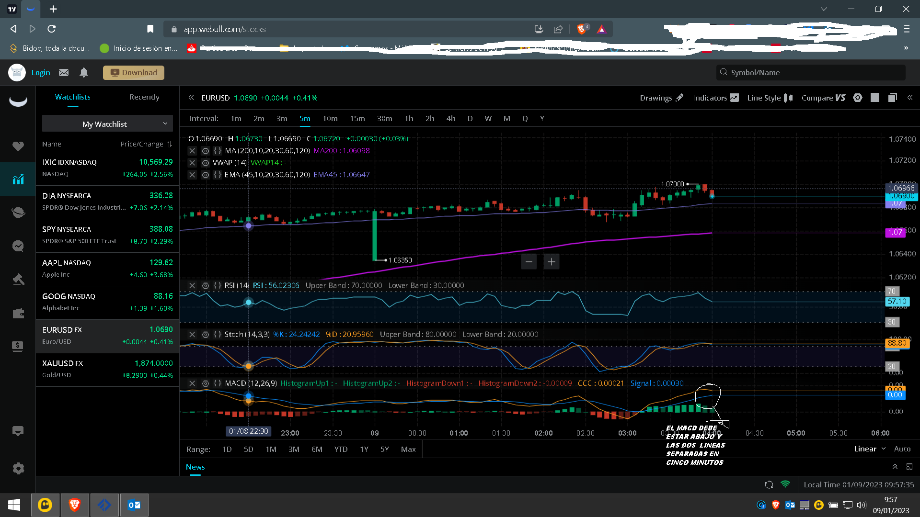The width and height of the screenshot is (920, 517).
Task: Expand the News panel upward
Action: click(x=895, y=467)
